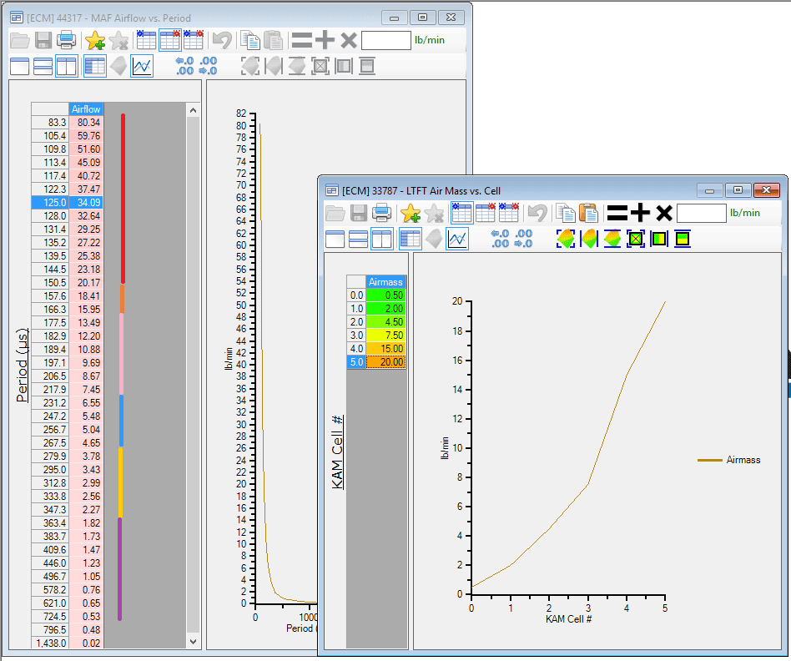Toggle first blue-marker table icon in LTFT window

coord(461,213)
